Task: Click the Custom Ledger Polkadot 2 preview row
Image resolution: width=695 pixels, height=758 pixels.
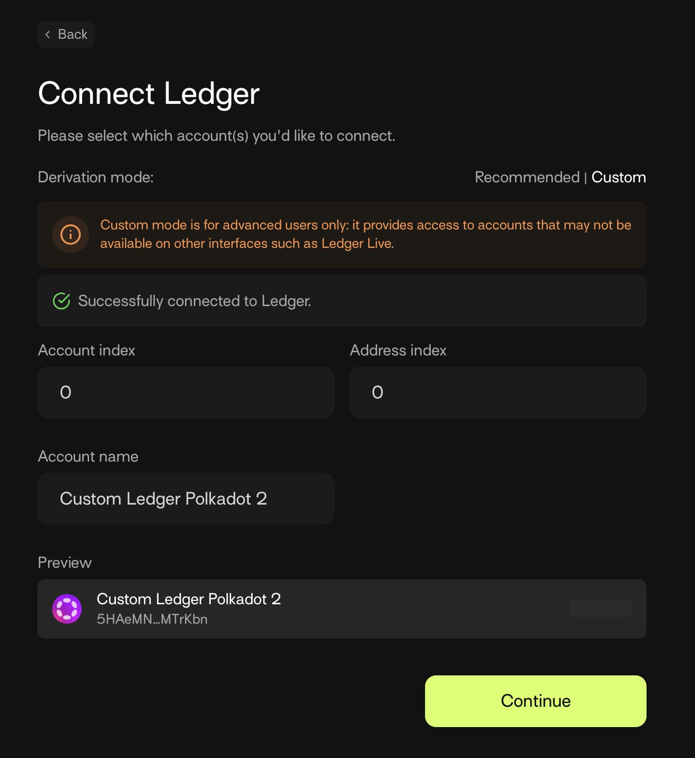Action: (x=342, y=609)
